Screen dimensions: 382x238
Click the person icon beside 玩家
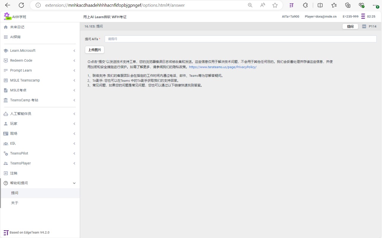tap(6, 123)
